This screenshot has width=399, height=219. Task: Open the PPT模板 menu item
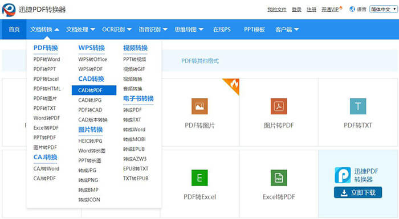(254, 30)
